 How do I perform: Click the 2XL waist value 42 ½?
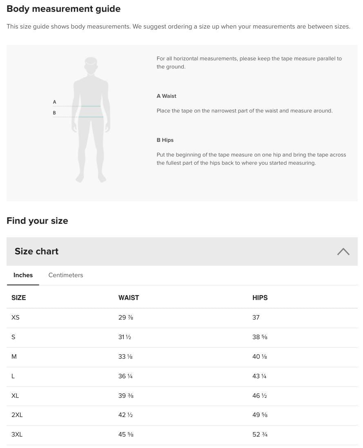tap(125, 415)
